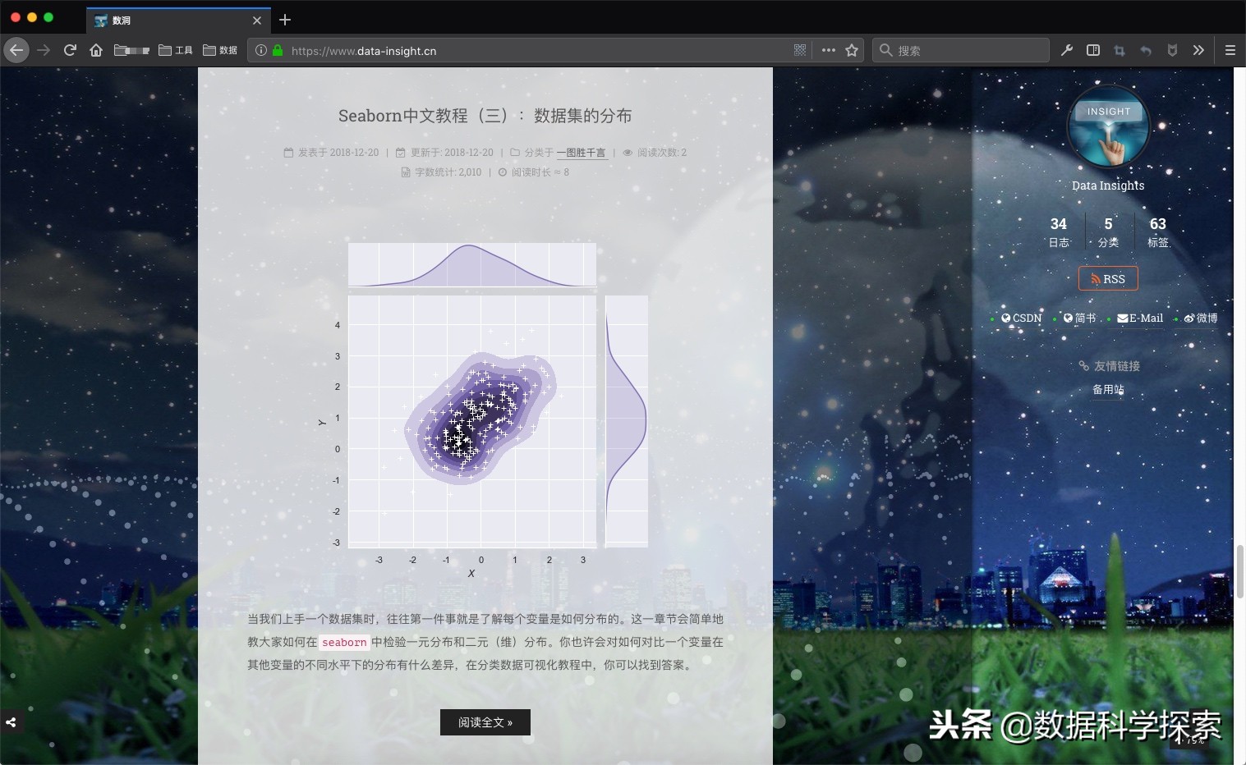Show site information for data-insight.cn
The height and width of the screenshot is (765, 1246).
click(261, 50)
